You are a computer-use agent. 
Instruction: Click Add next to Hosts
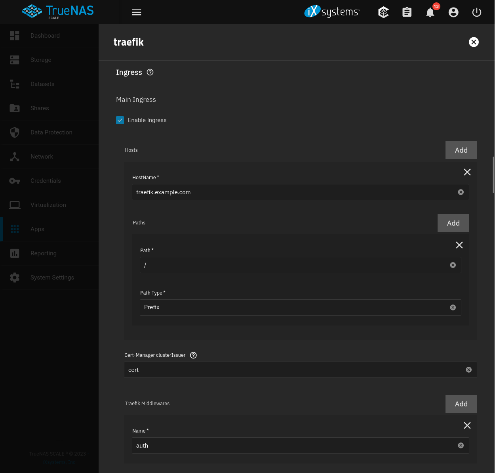(461, 150)
